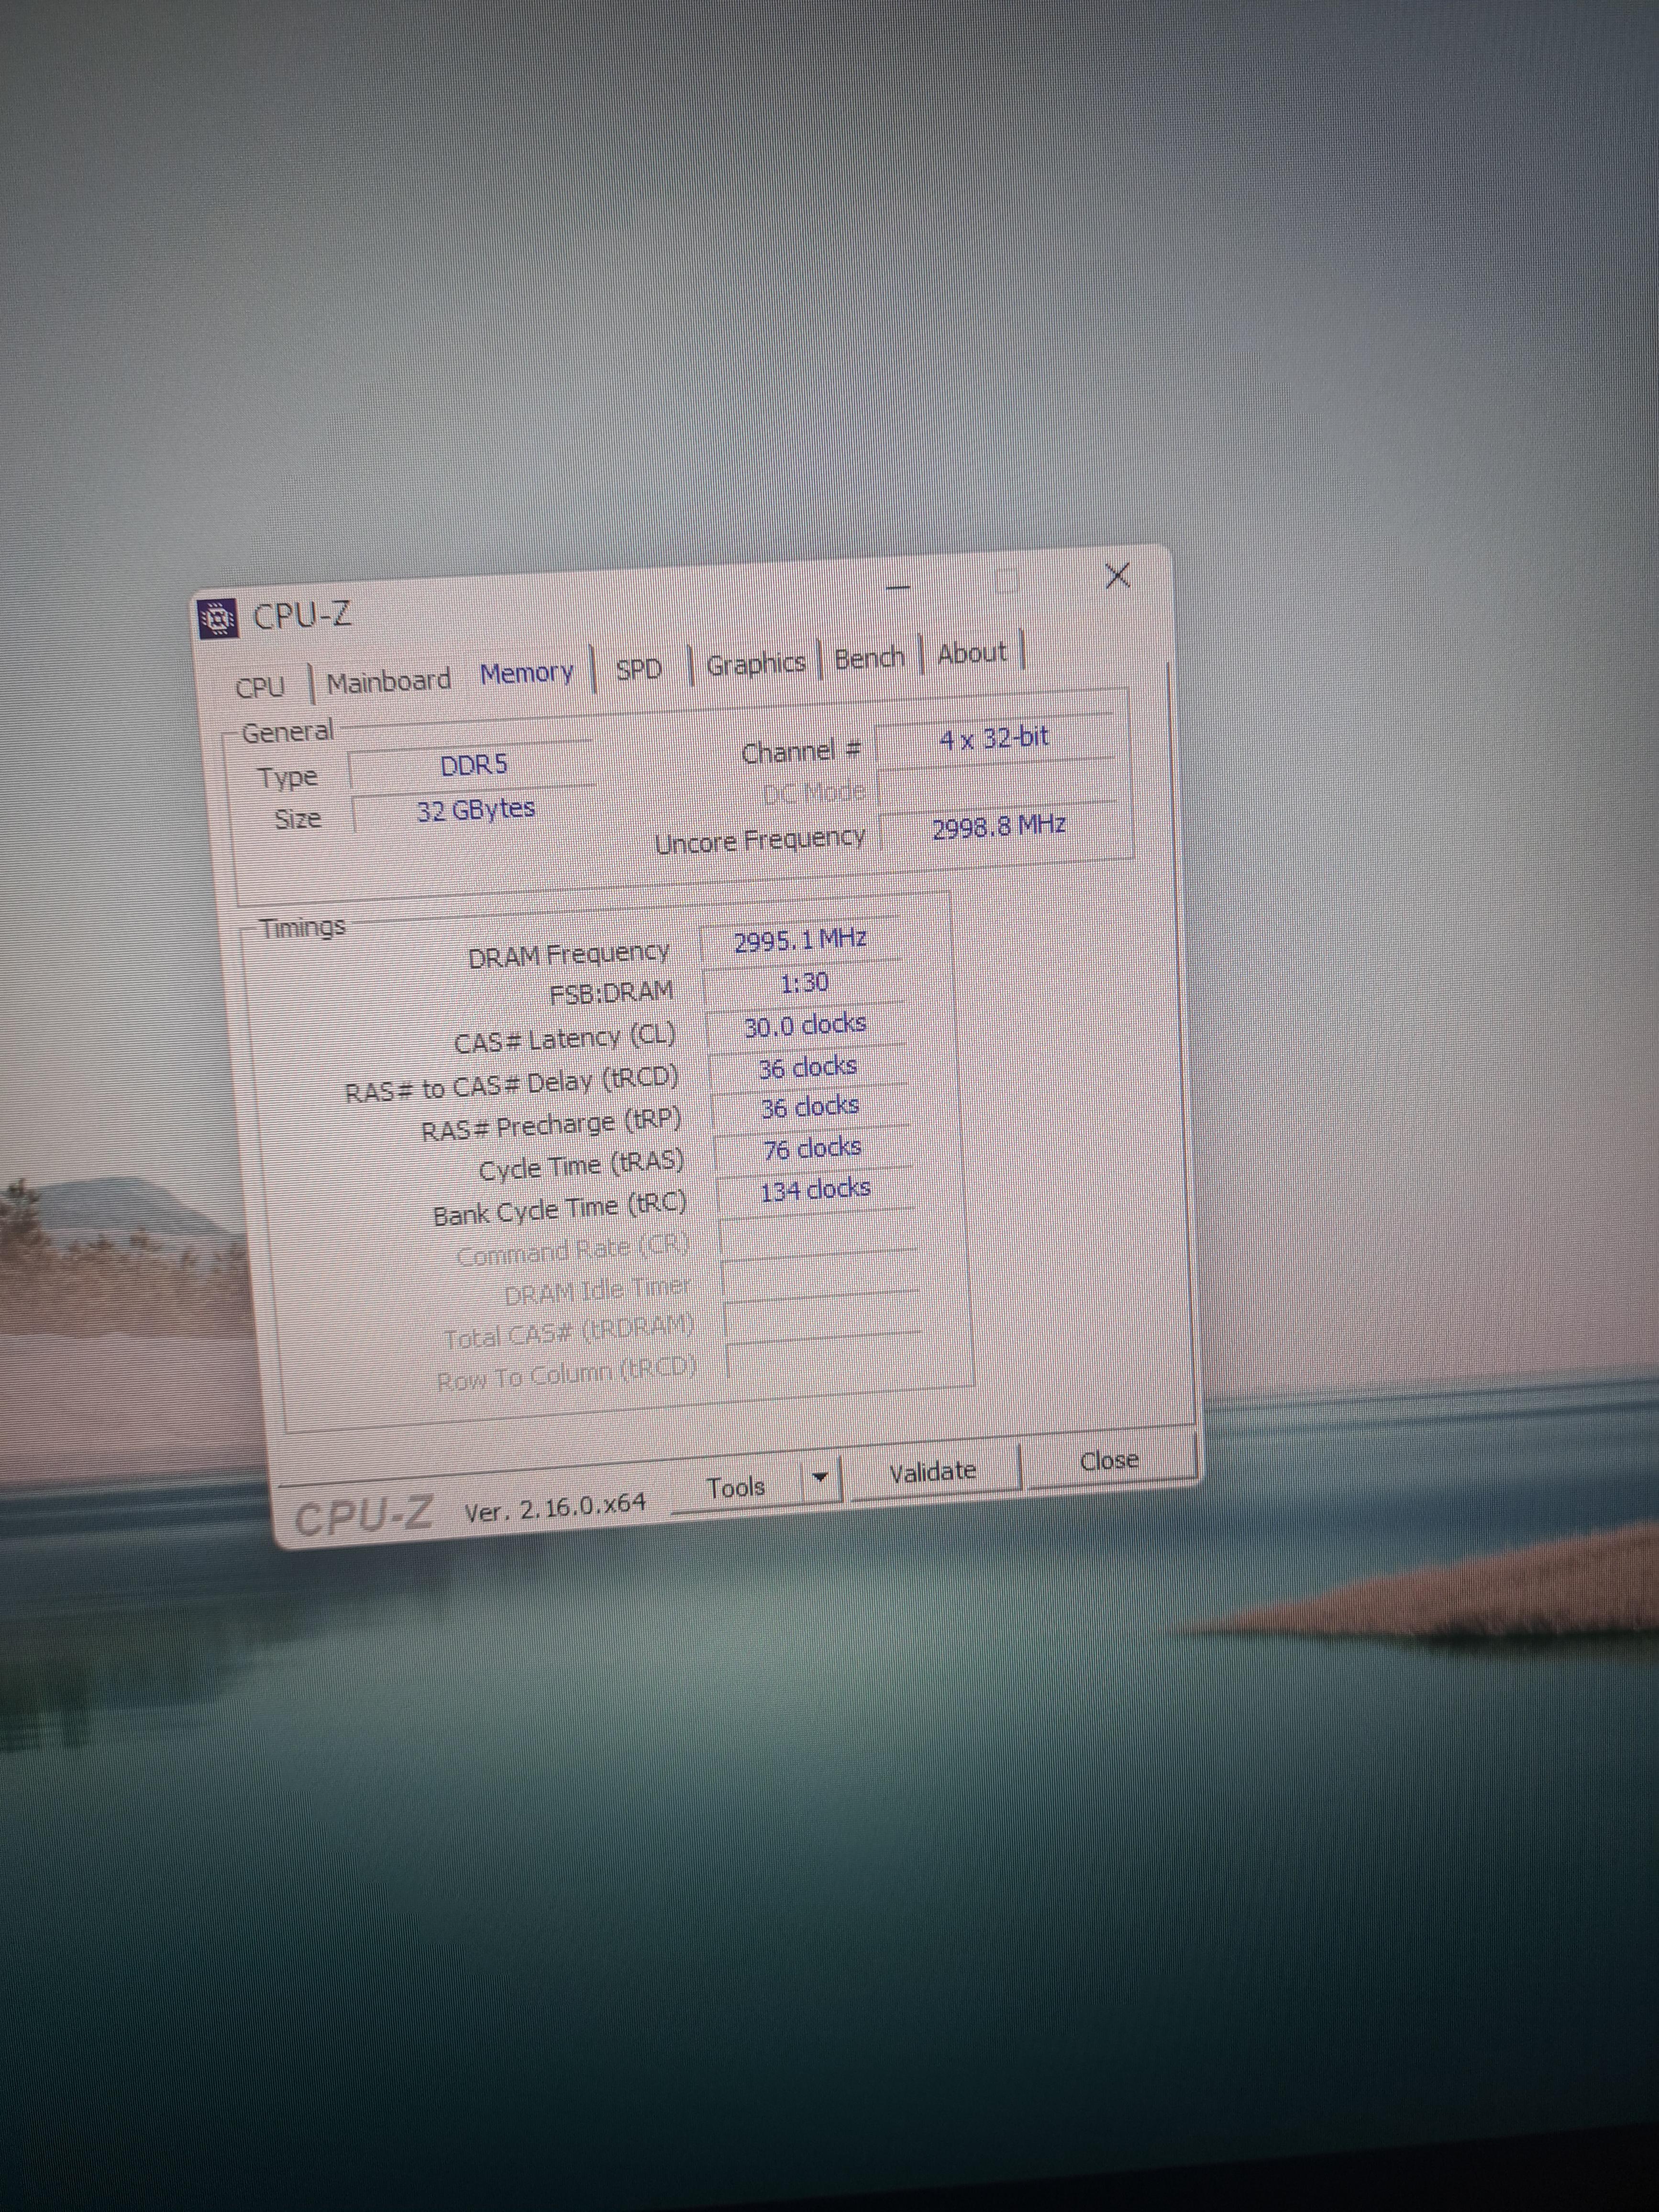
Task: Click the Close button at the bottom
Action: pyautogui.click(x=1109, y=1460)
